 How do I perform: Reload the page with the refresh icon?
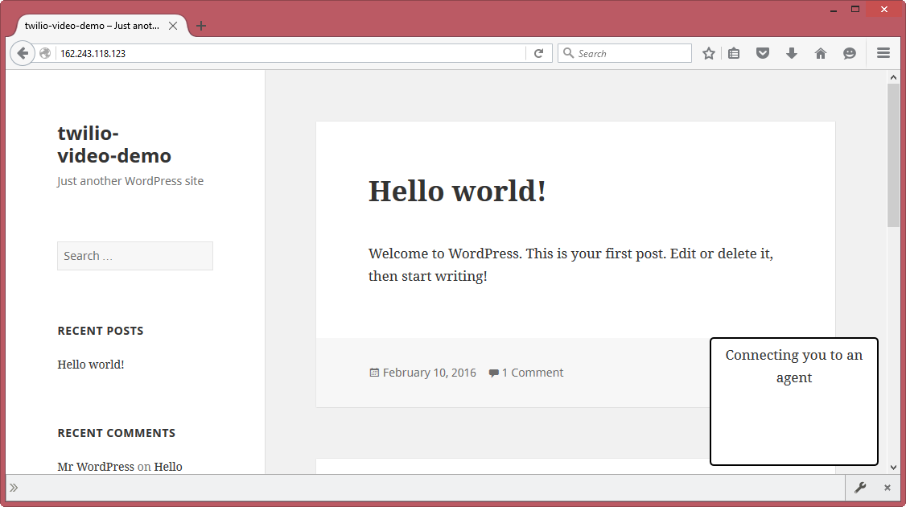point(538,53)
